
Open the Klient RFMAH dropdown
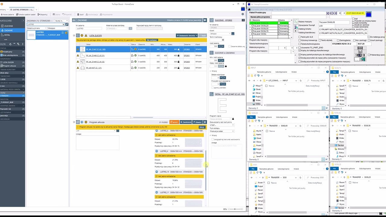tap(220, 33)
